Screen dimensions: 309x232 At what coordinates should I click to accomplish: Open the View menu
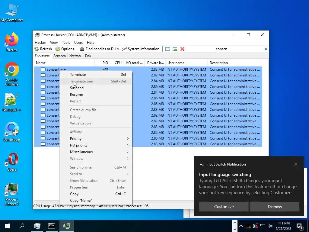(54, 42)
